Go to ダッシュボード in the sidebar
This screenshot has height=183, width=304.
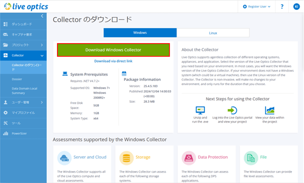tap(22, 24)
